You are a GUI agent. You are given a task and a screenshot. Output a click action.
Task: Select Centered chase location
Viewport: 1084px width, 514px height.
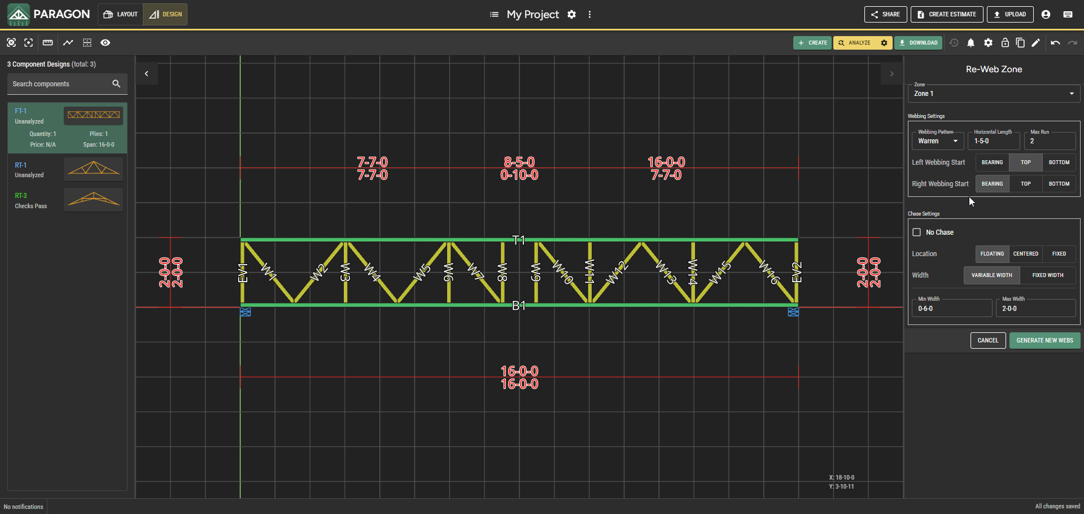1025,254
